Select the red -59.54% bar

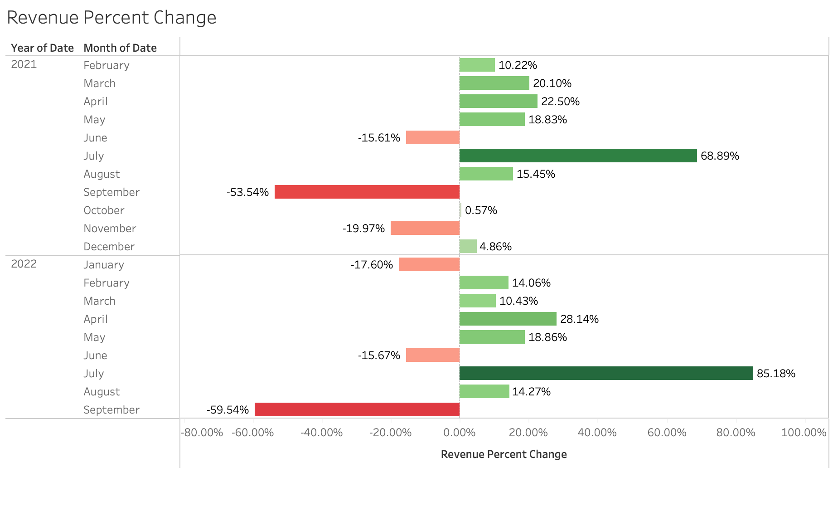(357, 409)
